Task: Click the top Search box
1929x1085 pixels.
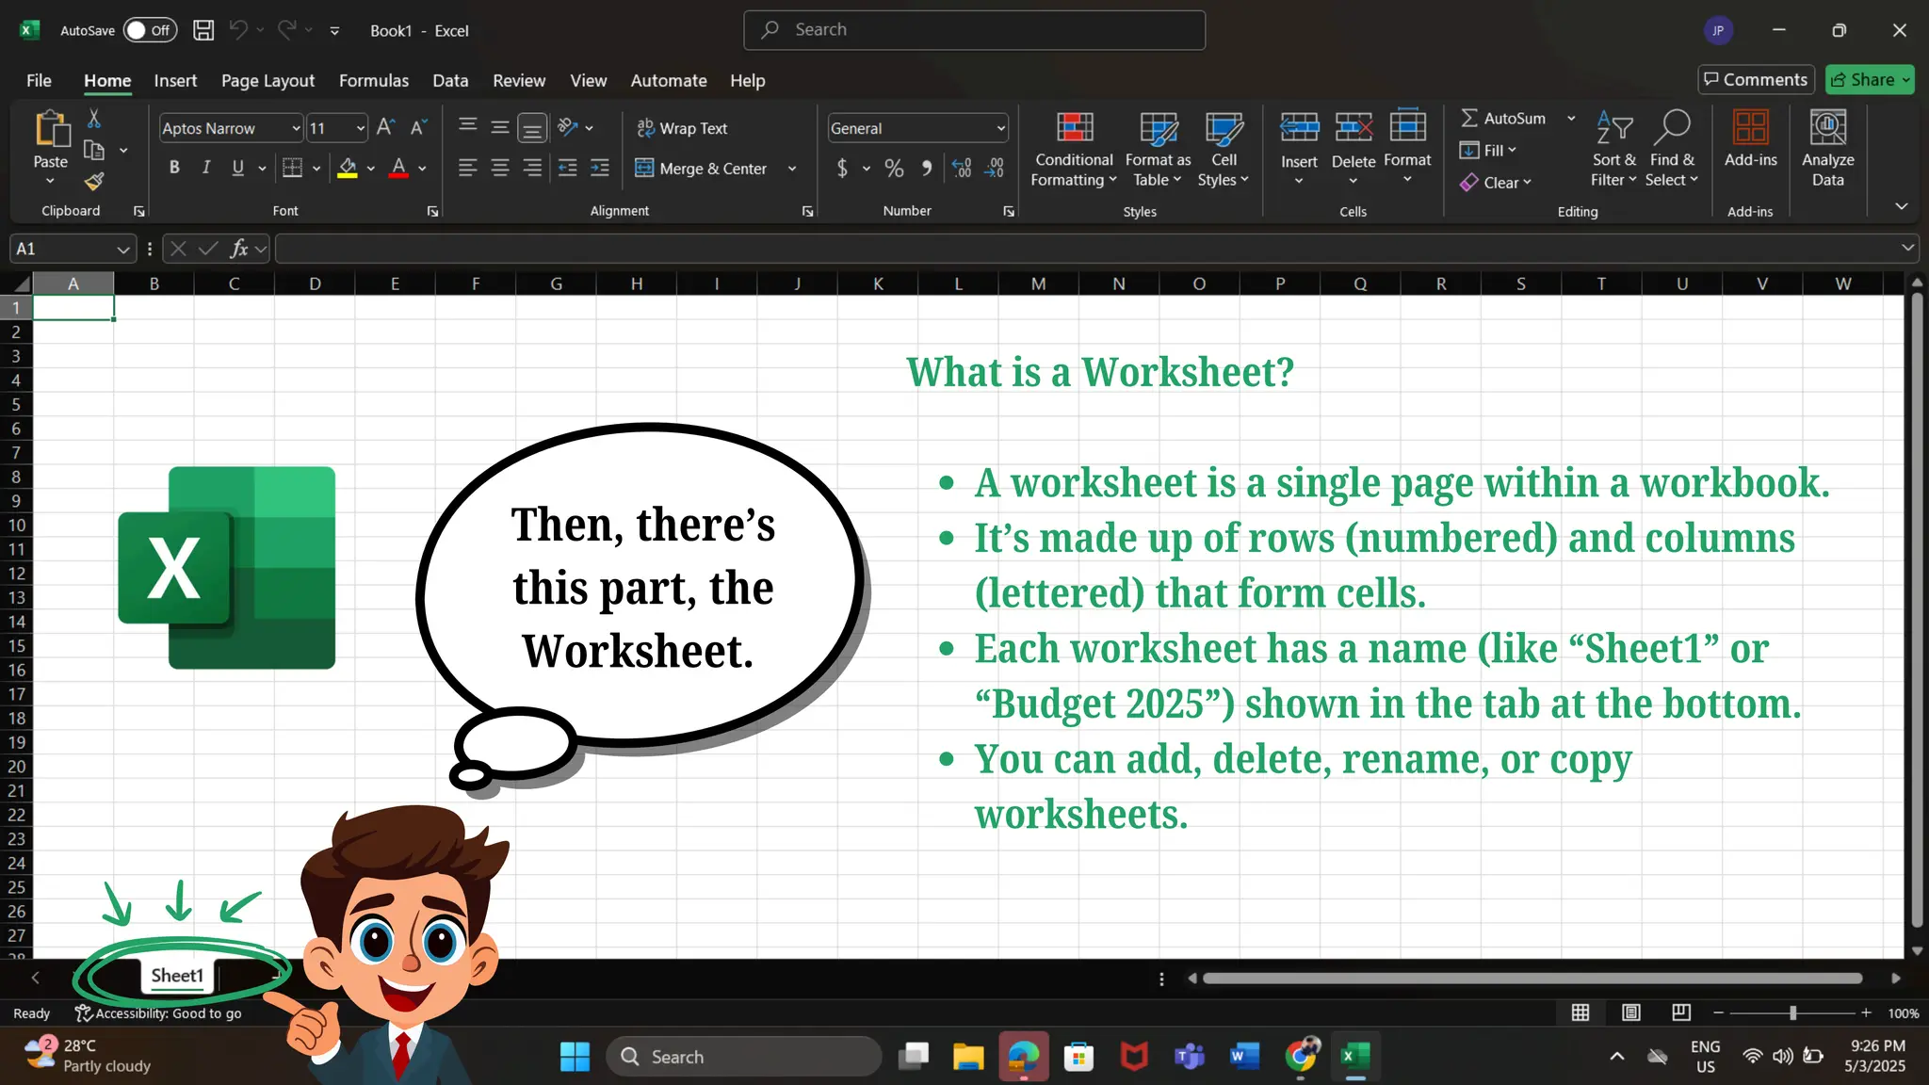Action: pyautogui.click(x=974, y=30)
